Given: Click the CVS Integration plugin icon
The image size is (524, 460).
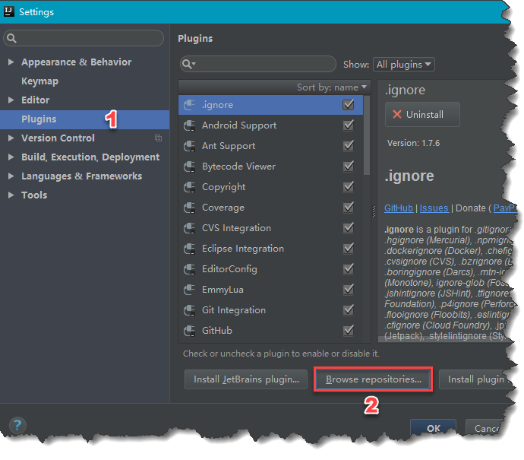Looking at the screenshot, I should pyautogui.click(x=190, y=228).
